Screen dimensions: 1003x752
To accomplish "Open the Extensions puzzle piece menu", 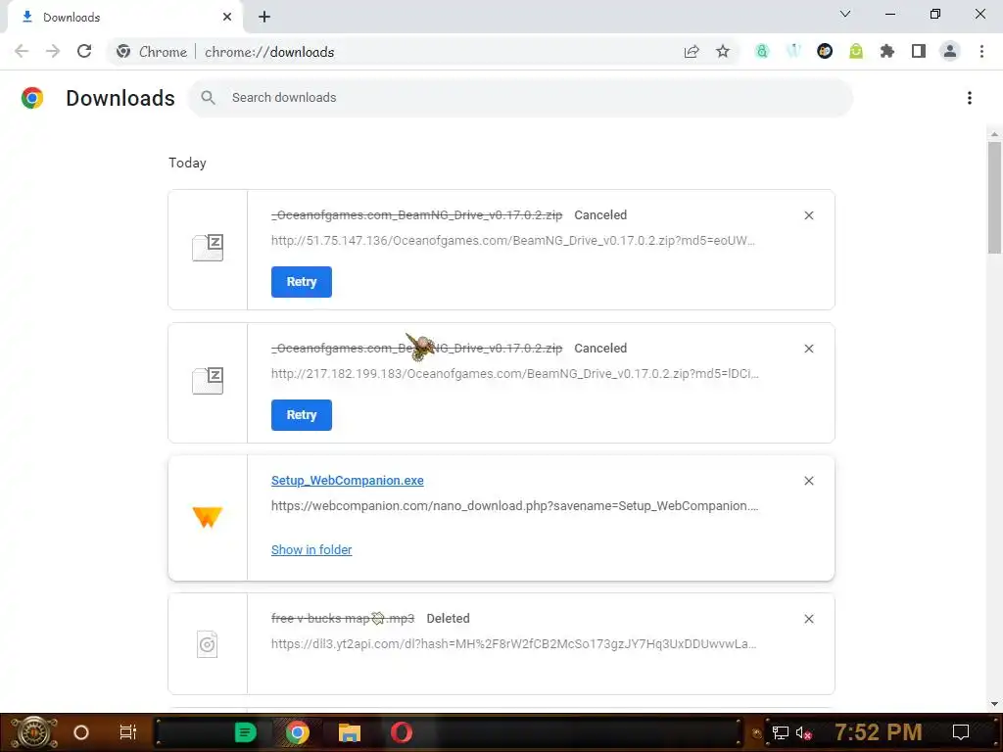I will pos(887,51).
